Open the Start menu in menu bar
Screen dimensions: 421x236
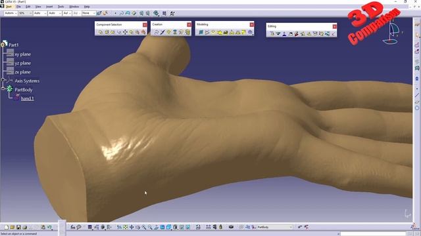9,7
